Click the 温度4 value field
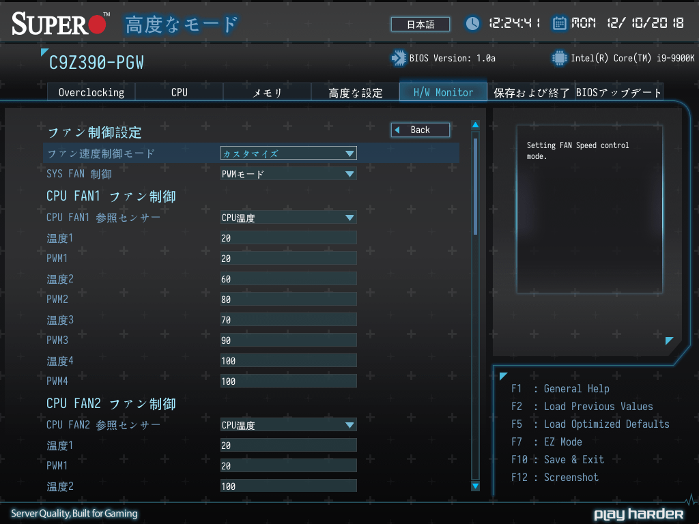Viewport: 699px width, 524px height. pos(289,361)
